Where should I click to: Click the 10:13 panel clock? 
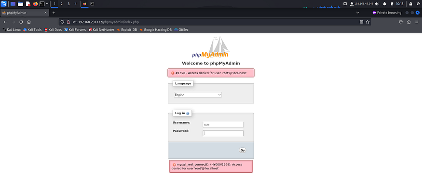tap(400, 4)
